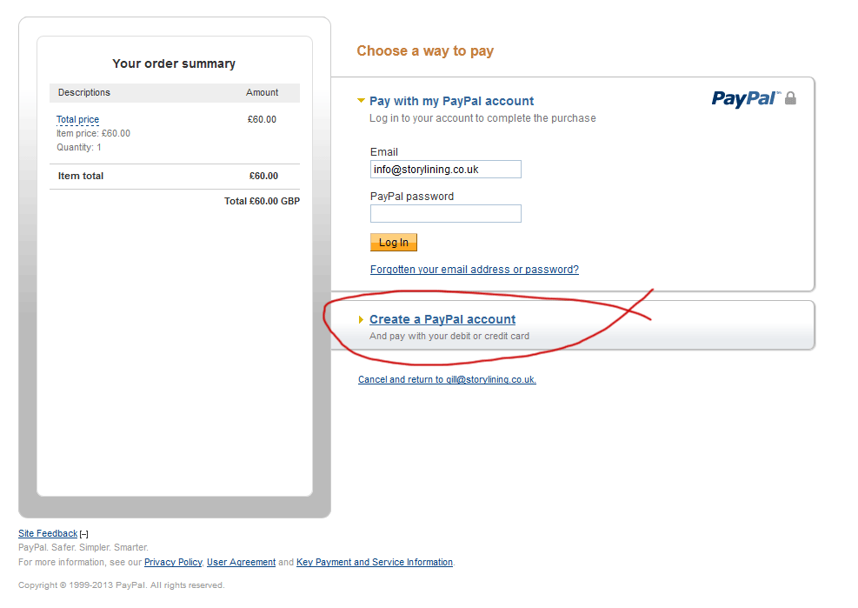Open the Create a PayPal account link
The image size is (858, 608).
click(442, 319)
